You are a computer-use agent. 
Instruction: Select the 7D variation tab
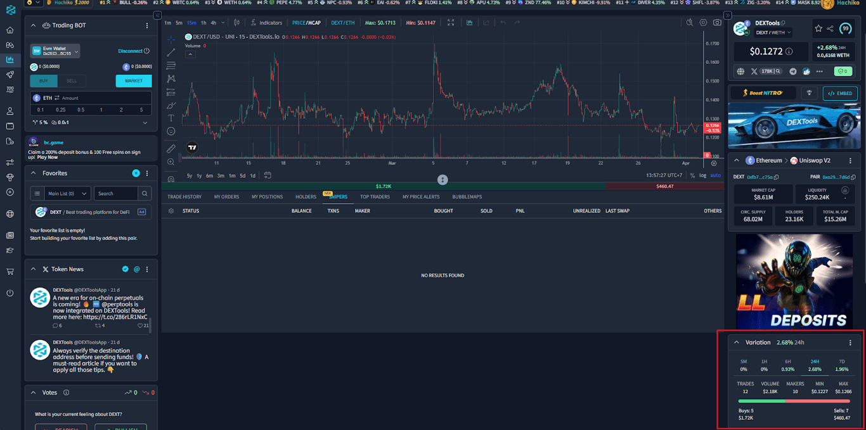pos(842,365)
